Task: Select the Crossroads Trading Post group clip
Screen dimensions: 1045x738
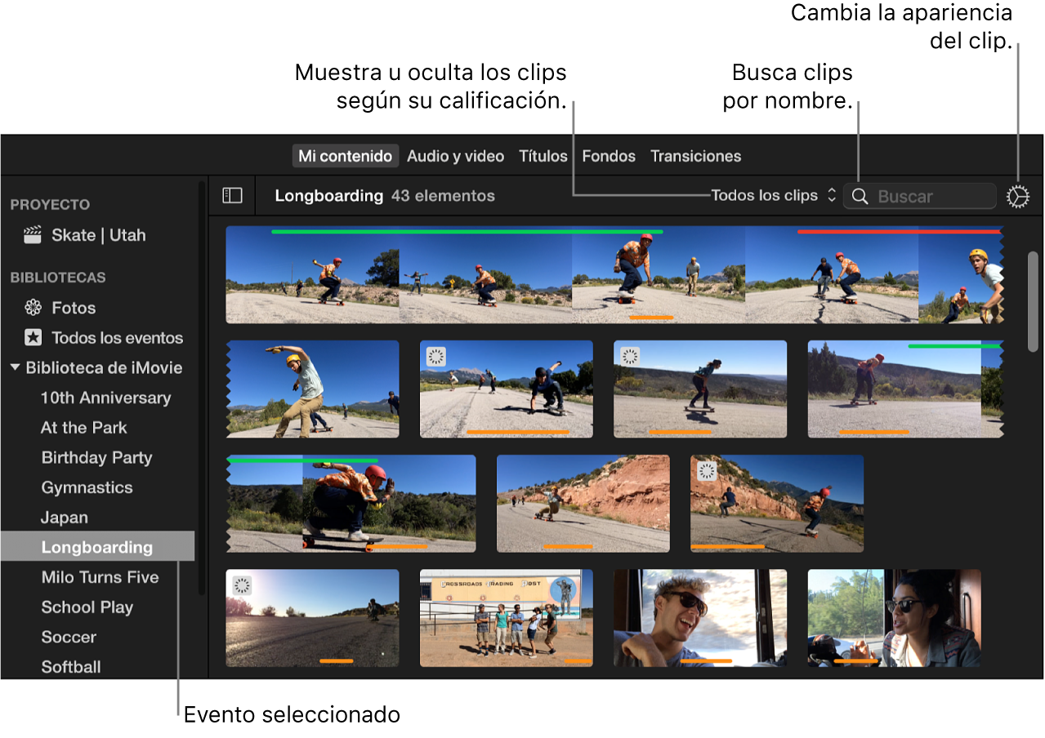Action: (506, 618)
